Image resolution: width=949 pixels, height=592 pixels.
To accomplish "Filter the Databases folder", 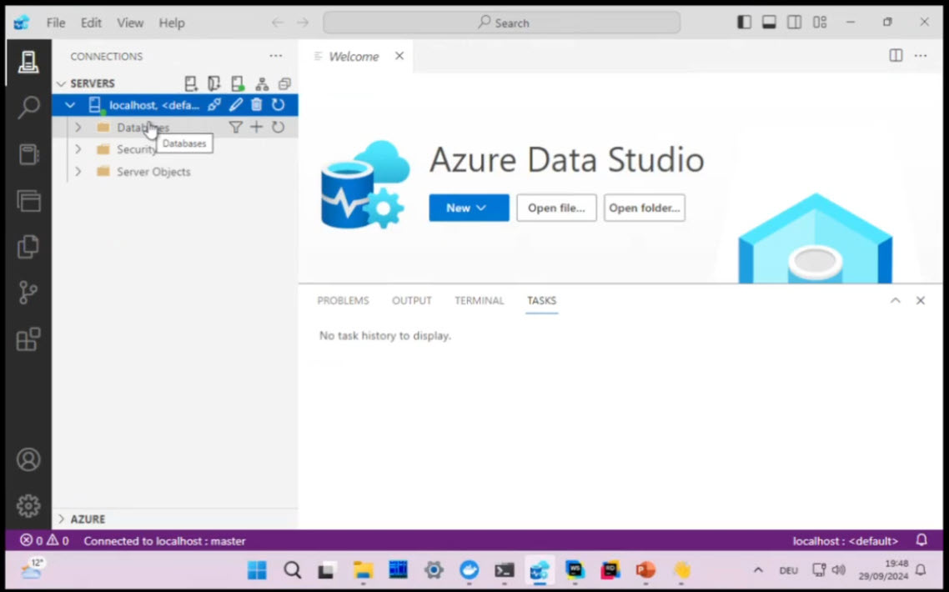I will click(235, 127).
